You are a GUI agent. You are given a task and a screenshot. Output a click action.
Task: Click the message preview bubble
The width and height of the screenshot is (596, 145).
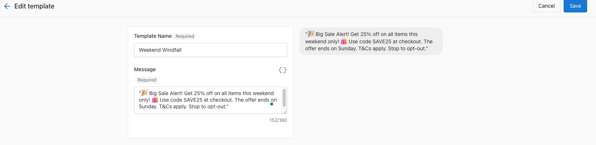(371, 41)
